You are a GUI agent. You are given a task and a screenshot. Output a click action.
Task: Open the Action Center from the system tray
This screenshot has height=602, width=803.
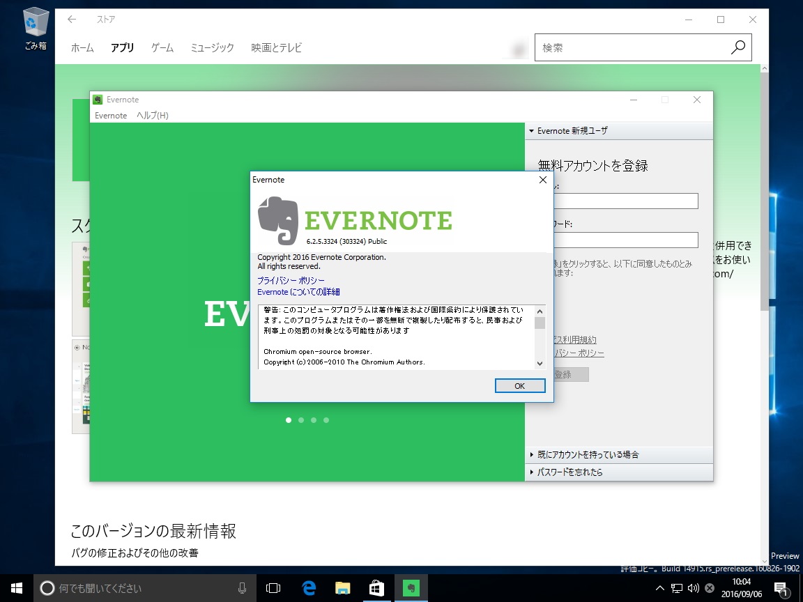click(x=780, y=587)
